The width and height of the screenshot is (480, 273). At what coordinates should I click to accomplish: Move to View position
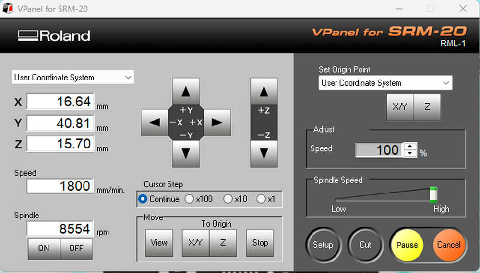click(x=159, y=243)
